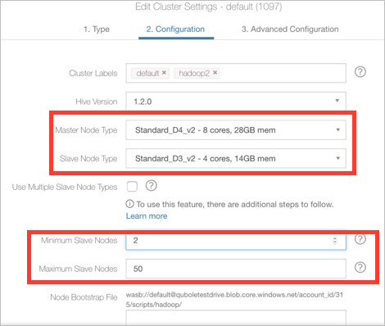This screenshot has height=326, width=385.
Task: Click the wasb:// bootstrap path text
Action: pyautogui.click(x=234, y=300)
